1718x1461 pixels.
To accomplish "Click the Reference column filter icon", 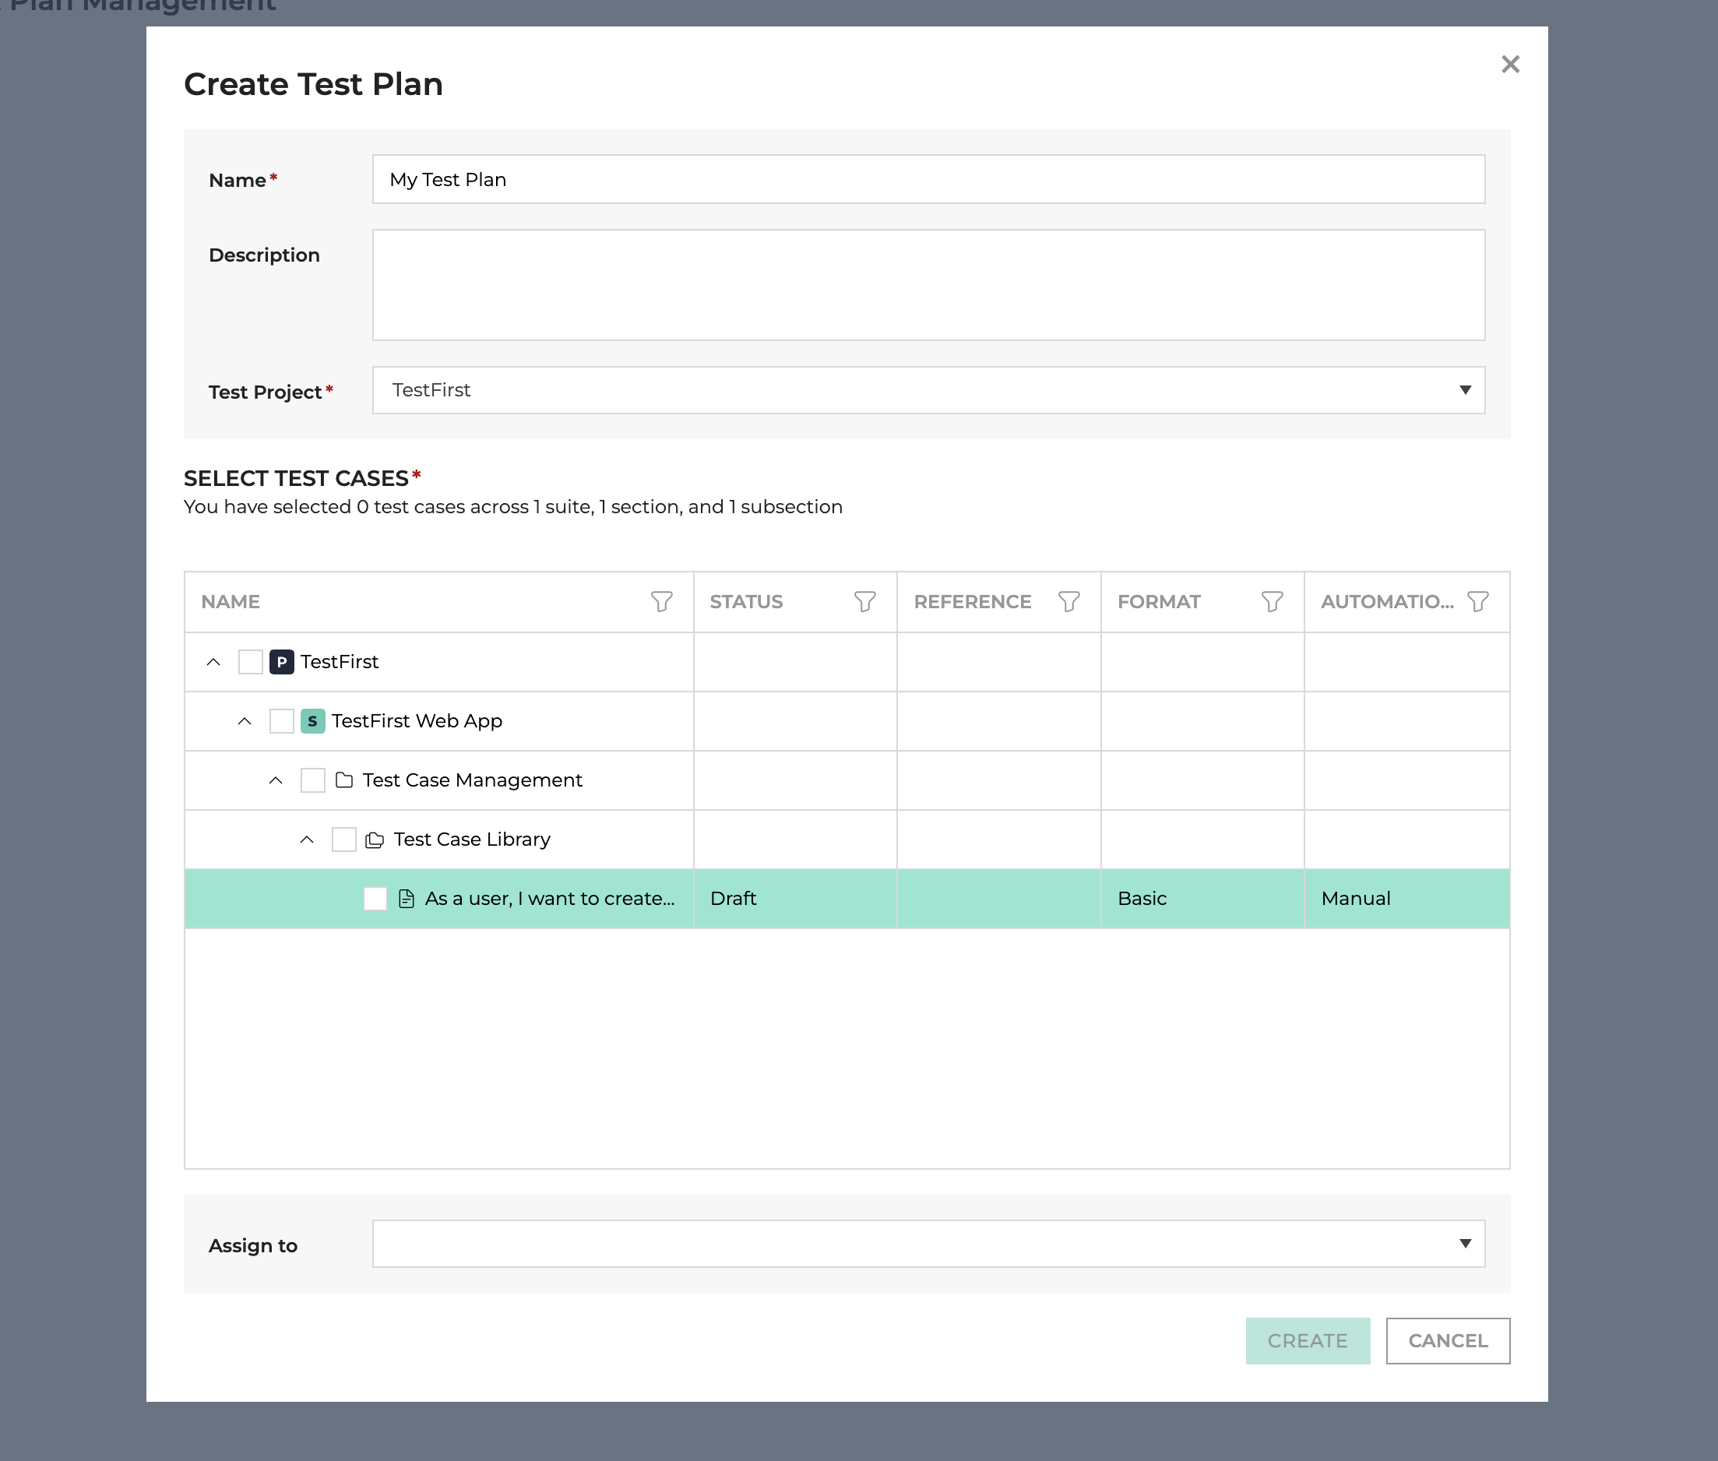I will pyautogui.click(x=1069, y=601).
